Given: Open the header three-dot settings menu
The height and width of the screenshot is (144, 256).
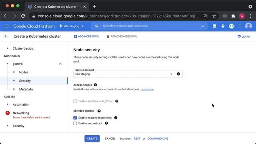Looking at the screenshot, I should pyautogui.click(x=240, y=26).
